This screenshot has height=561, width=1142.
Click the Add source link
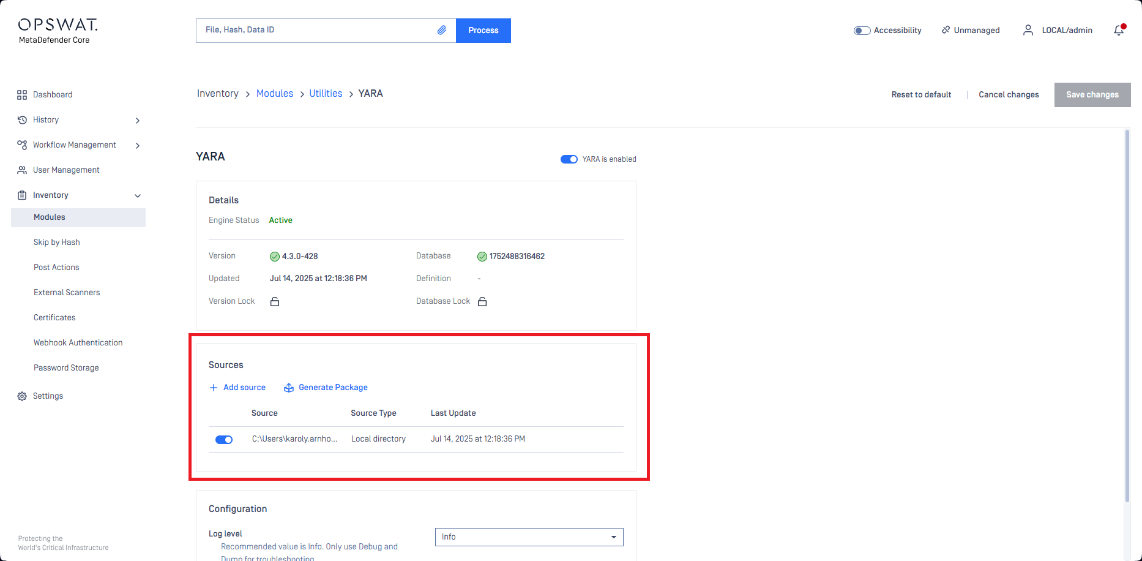[244, 387]
